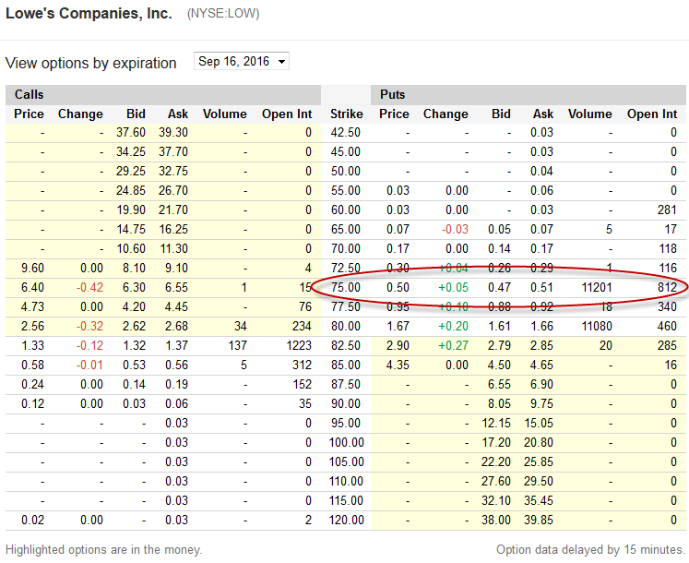Viewport: 689px width, 563px height.
Task: Click the 'Highlighted options are in the money' note
Action: click(103, 550)
